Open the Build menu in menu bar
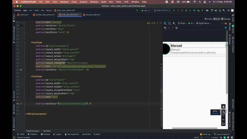Image resolution: width=247 pixels, height=139 pixels. [104, 2]
